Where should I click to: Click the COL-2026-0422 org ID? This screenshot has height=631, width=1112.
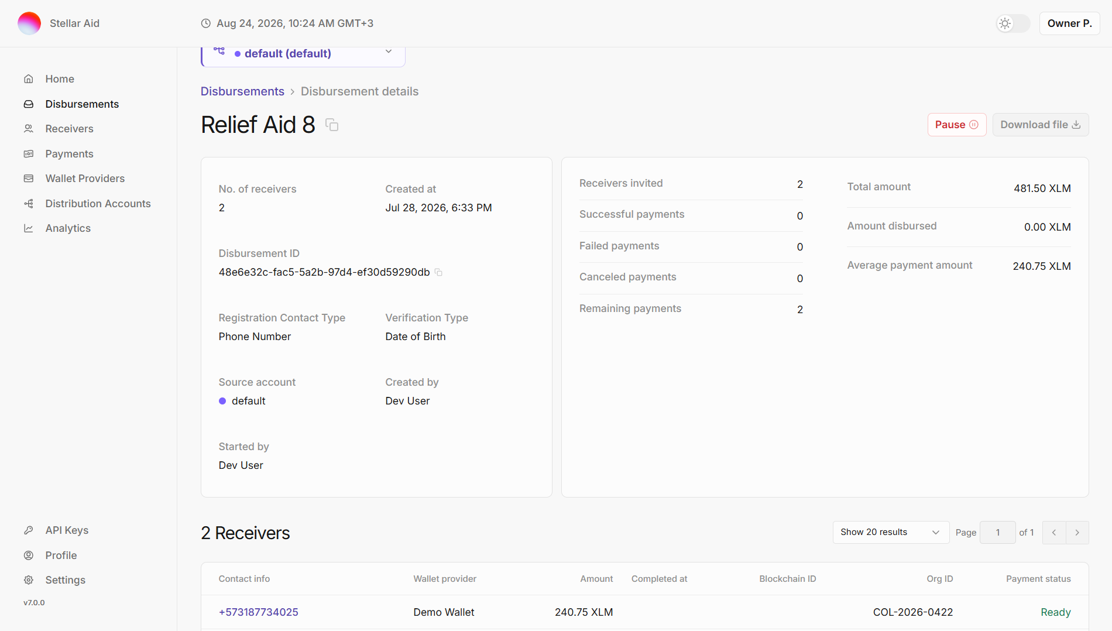(913, 612)
